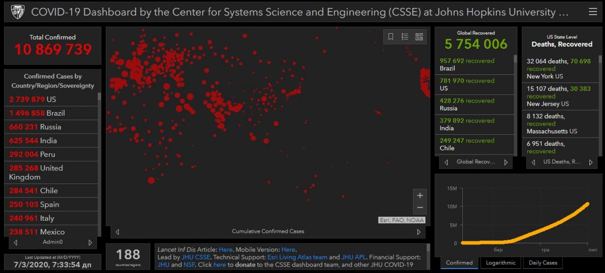The image size is (605, 273).
Task: Select Italy in confirmed cases list
Action: 51,218
